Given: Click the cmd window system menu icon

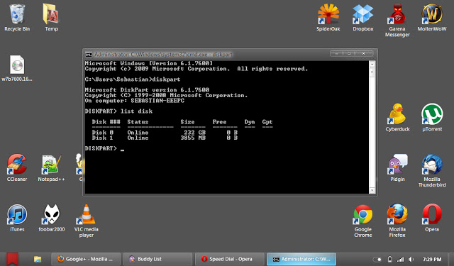Looking at the screenshot, I should (x=88, y=55).
